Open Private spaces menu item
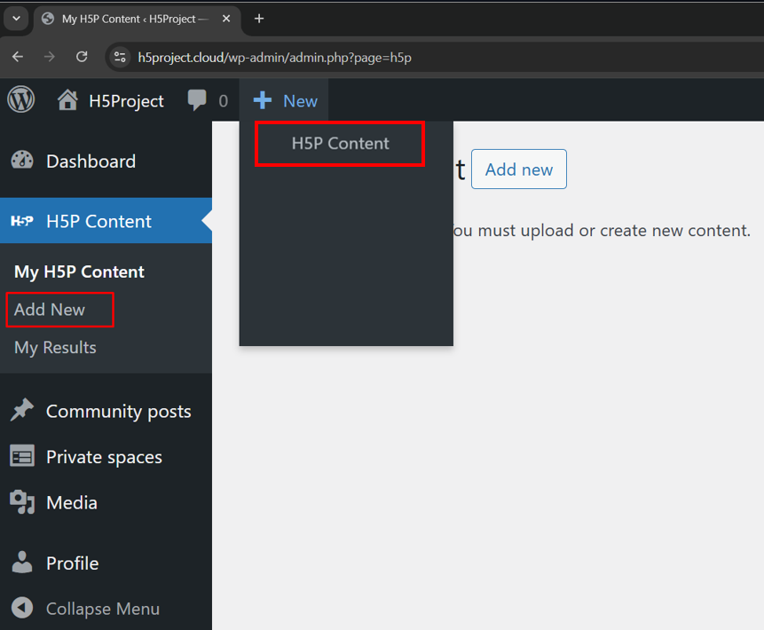 coord(106,457)
